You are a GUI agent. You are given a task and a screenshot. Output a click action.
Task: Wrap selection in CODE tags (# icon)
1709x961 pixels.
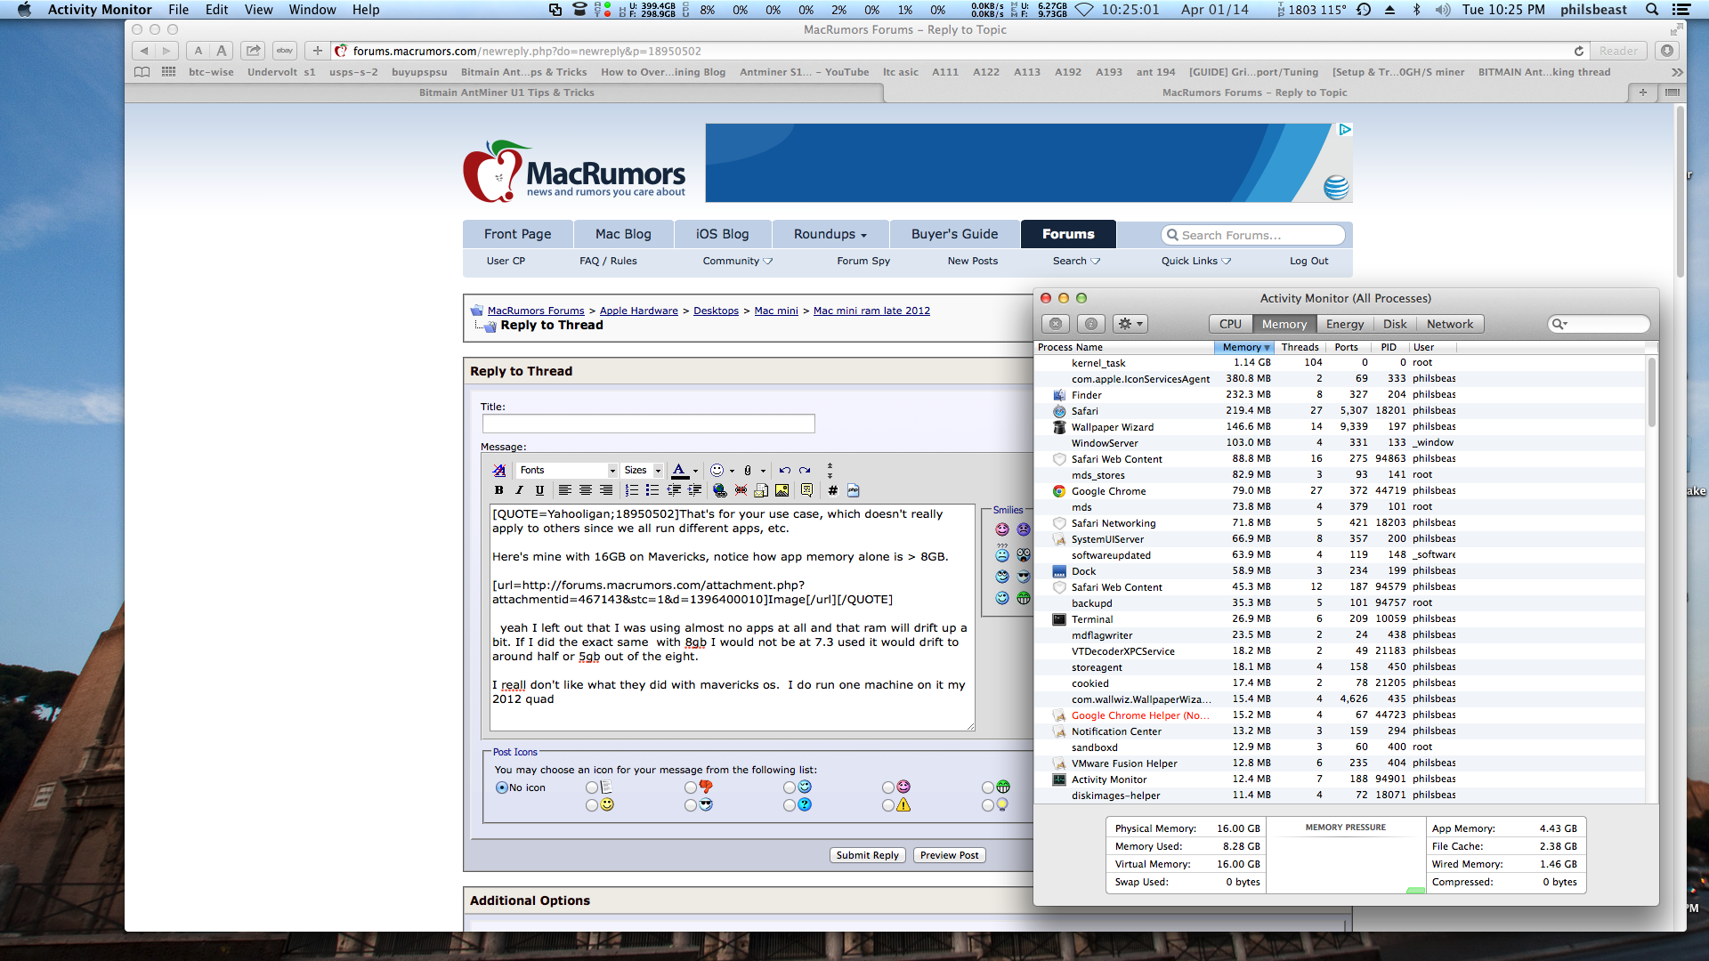[832, 490]
